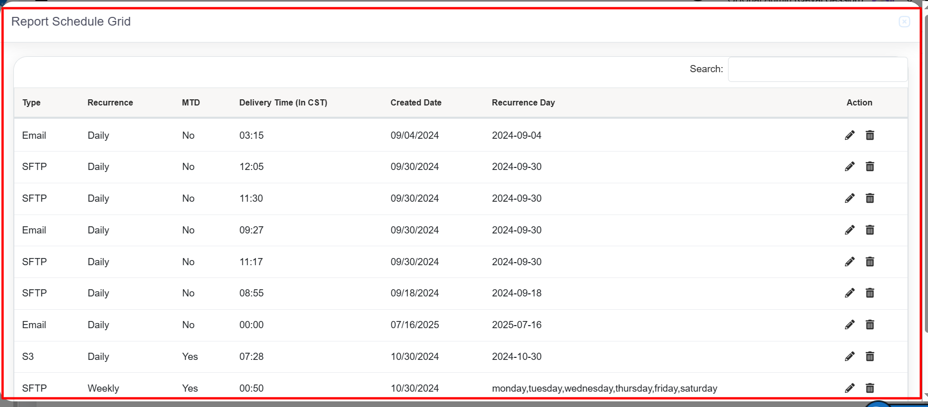928x407 pixels.
Task: Delete the S3 daily schedule
Action: (x=870, y=356)
